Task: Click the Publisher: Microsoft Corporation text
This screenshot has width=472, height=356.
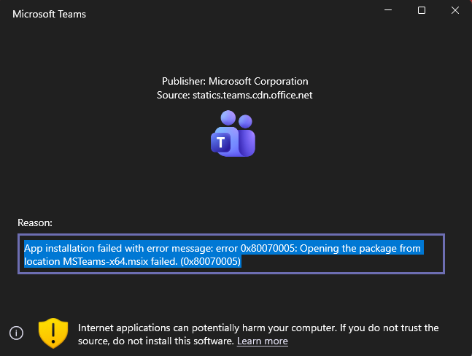Action: coord(235,81)
